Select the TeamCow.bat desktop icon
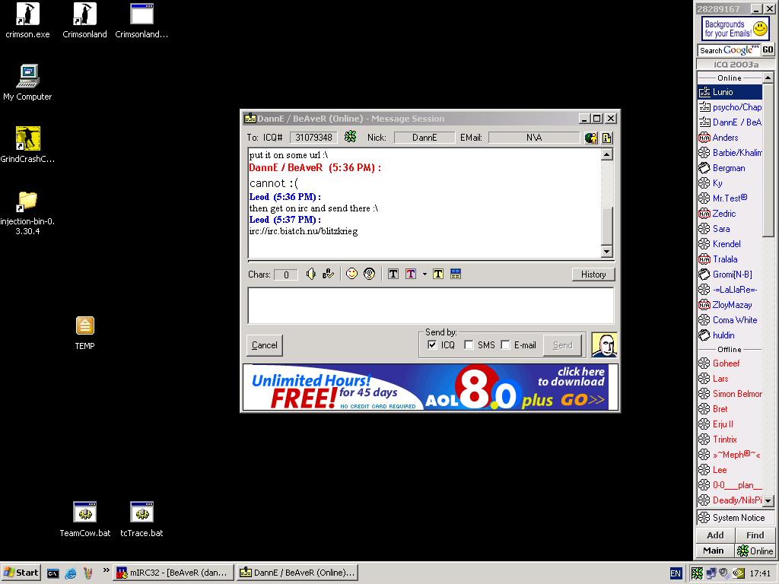779x584 pixels. pyautogui.click(x=85, y=519)
